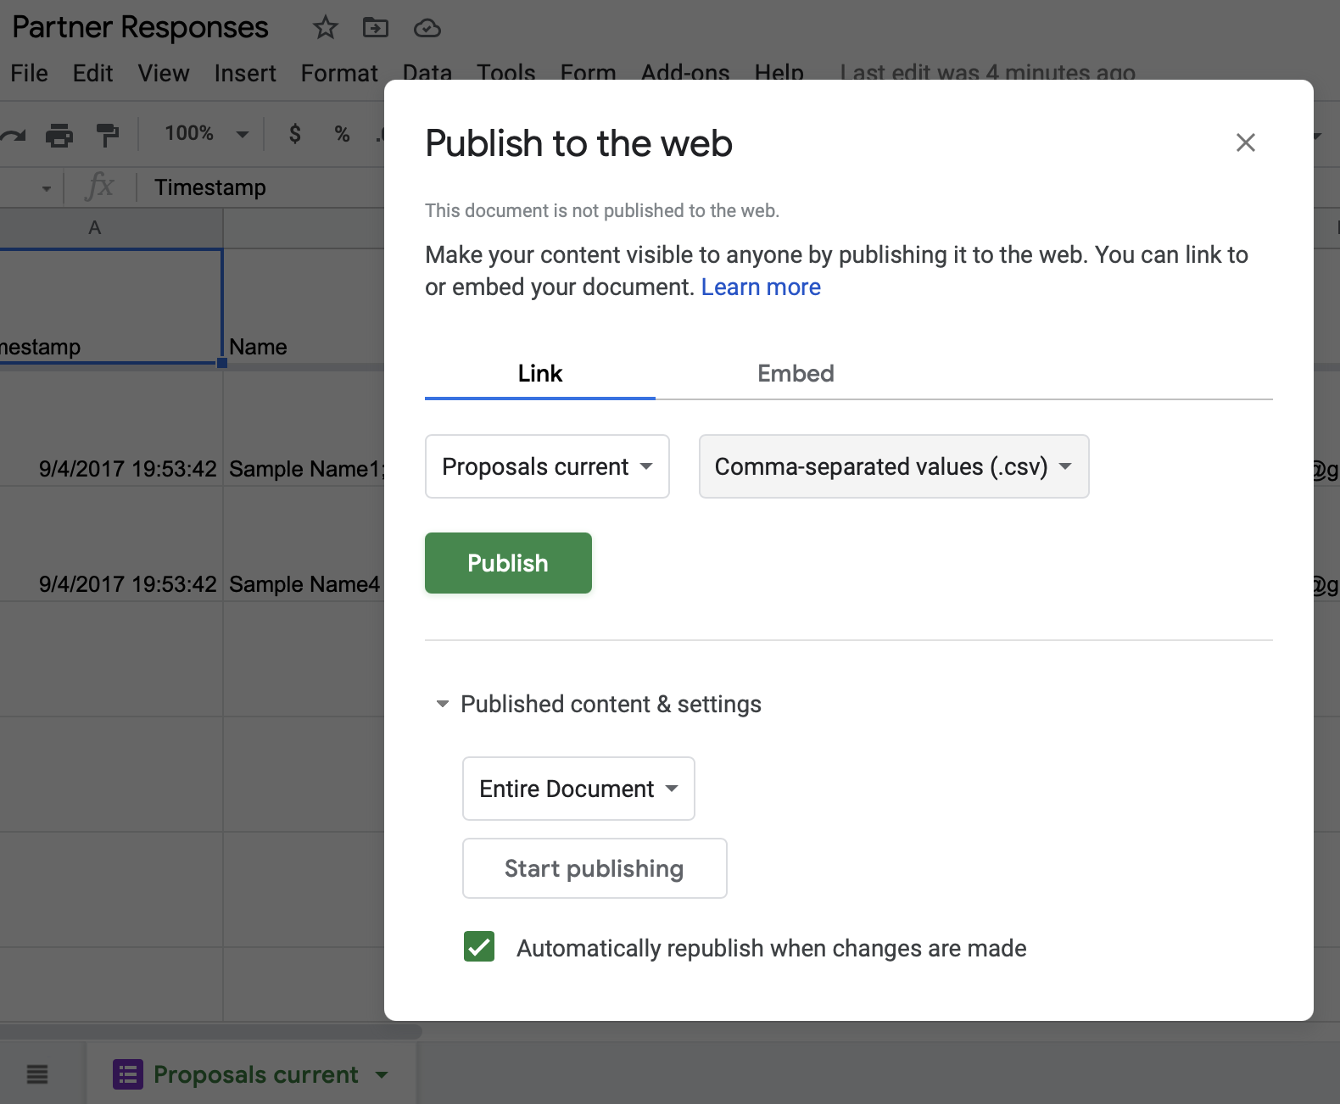The height and width of the screenshot is (1104, 1340).
Task: Click the fx formula icon
Action: tap(99, 186)
